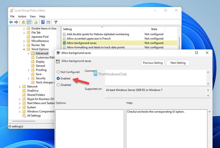Expand the File Tab tree node

pyautogui.click(x=24, y=33)
